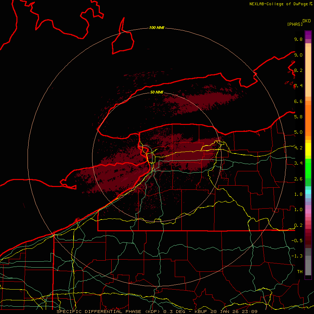Click the bright green segment of the color bar

click(308, 168)
